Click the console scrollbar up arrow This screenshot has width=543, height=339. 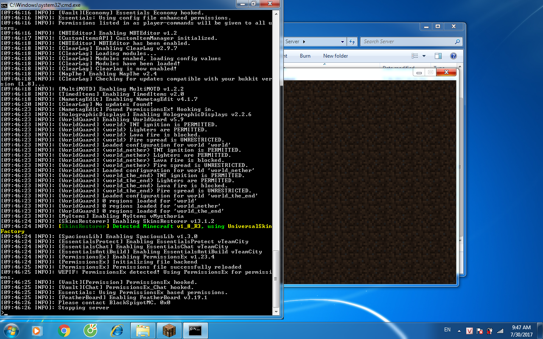click(x=276, y=13)
